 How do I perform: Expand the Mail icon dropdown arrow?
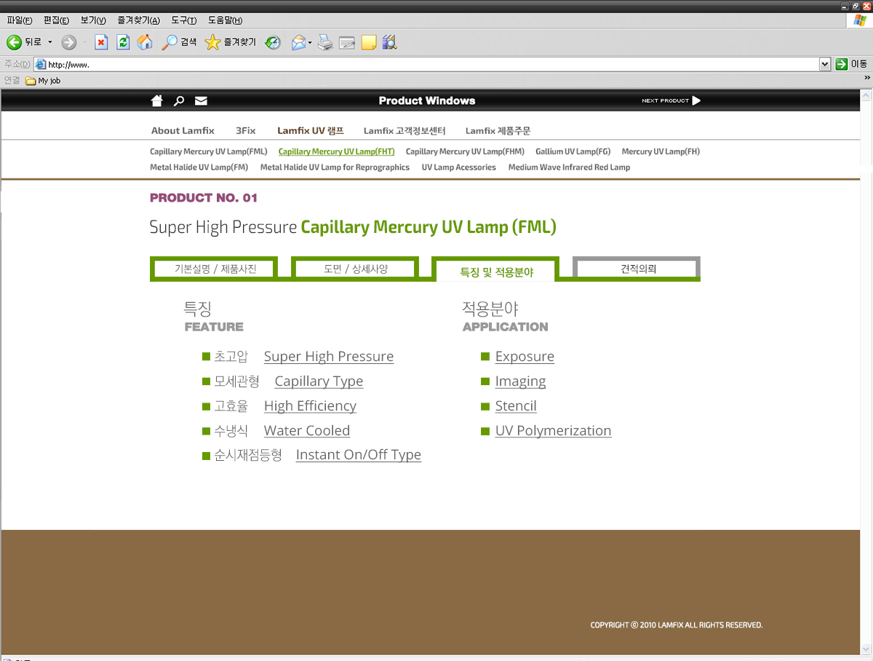pos(310,42)
